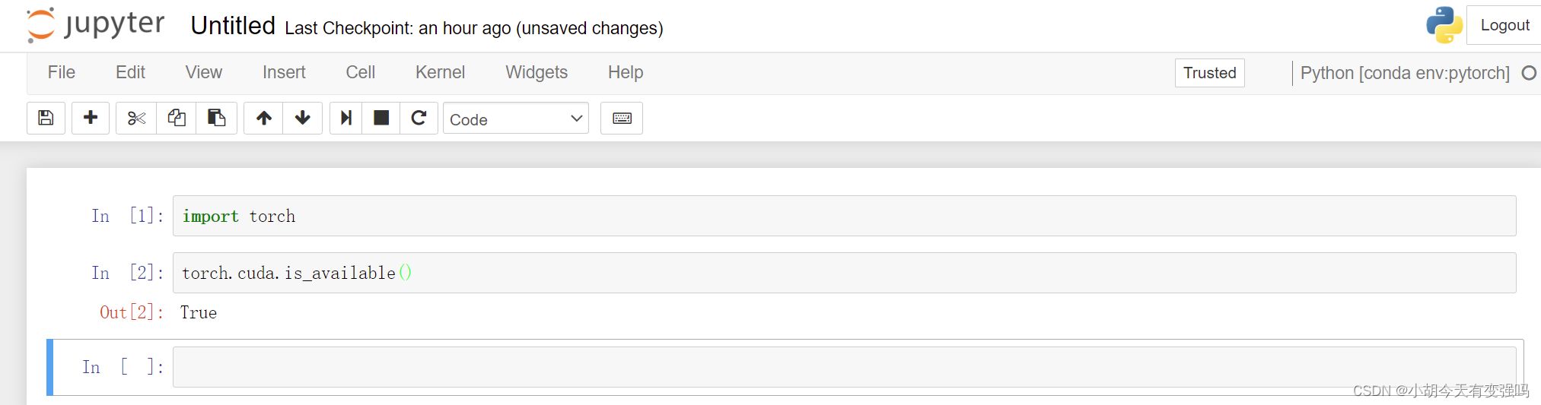This screenshot has height=405, width=1541.
Task: Paste cells below using the clipboard icon
Action: (x=217, y=118)
